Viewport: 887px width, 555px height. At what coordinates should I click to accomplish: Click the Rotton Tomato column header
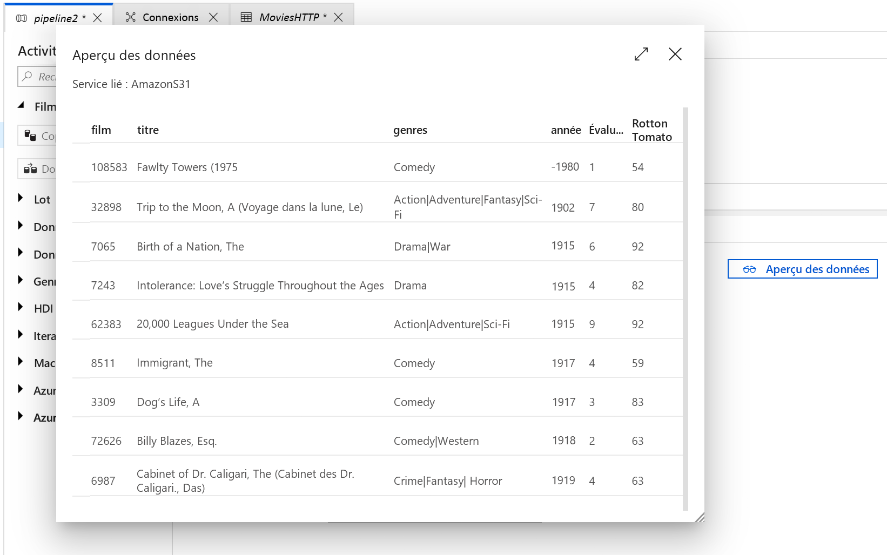click(x=652, y=130)
